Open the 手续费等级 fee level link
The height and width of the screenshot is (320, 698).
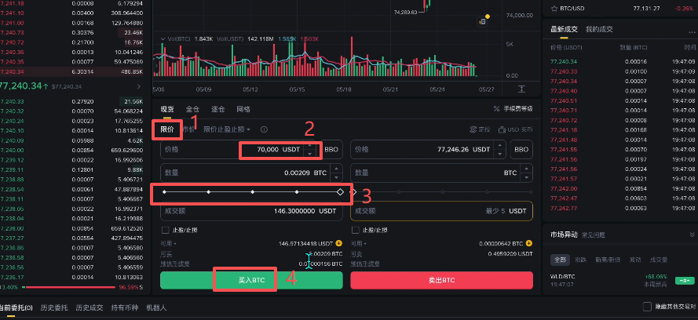pyautogui.click(x=518, y=108)
